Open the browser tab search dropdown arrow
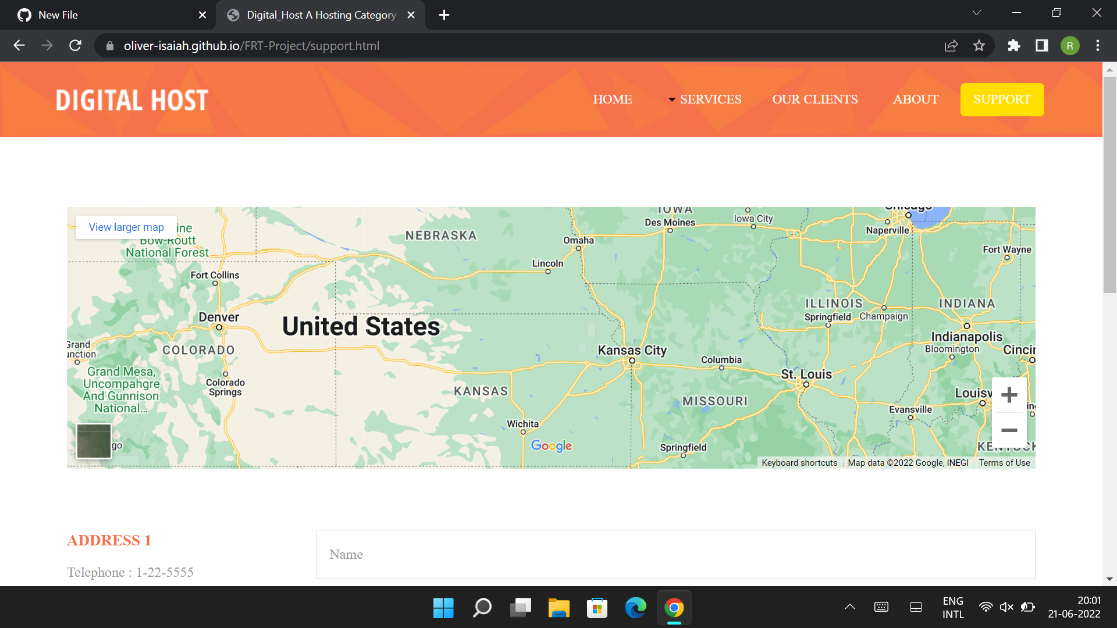This screenshot has width=1117, height=628. (x=977, y=12)
